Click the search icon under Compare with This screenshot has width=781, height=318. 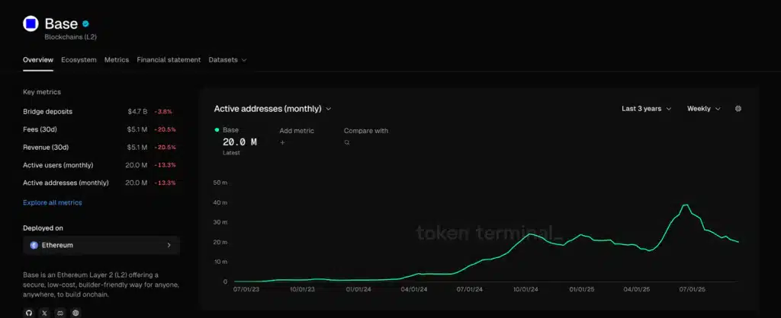(347, 142)
